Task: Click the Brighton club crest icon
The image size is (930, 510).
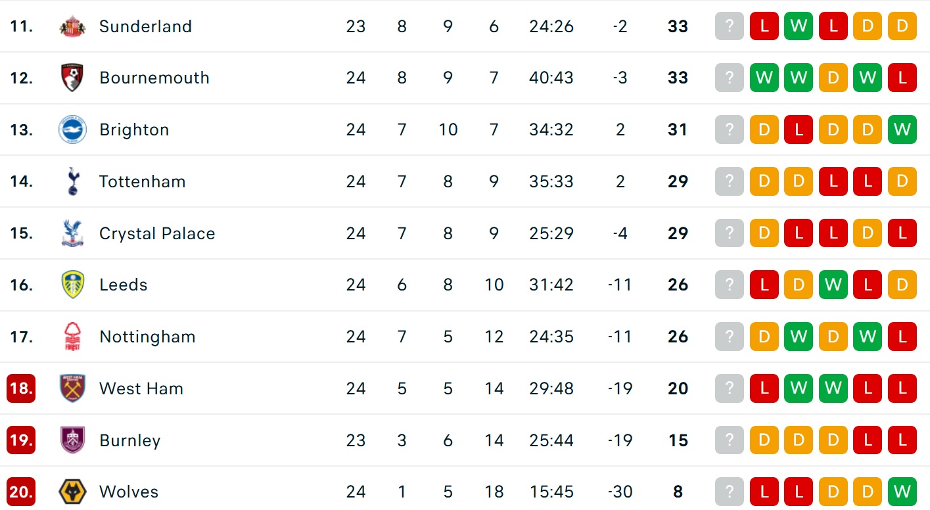Action: pyautogui.click(x=72, y=129)
